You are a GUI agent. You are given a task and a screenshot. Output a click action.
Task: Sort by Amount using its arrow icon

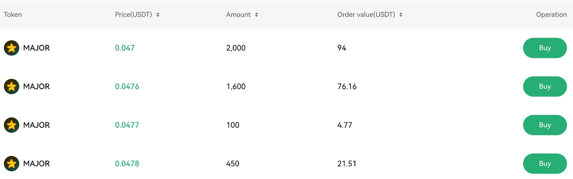coord(256,15)
